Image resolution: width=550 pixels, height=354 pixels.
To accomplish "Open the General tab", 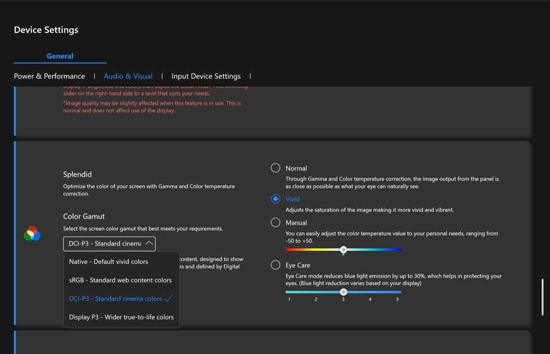I will coord(60,56).
